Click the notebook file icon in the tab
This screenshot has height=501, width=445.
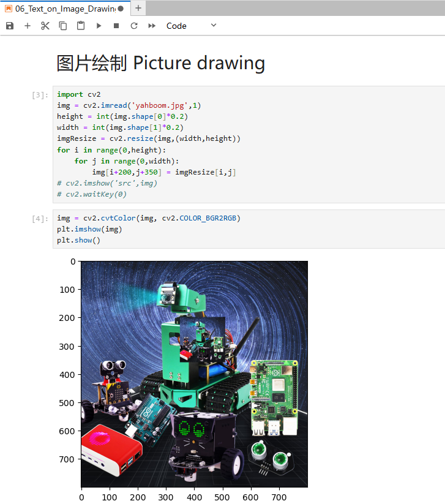pyautogui.click(x=9, y=9)
